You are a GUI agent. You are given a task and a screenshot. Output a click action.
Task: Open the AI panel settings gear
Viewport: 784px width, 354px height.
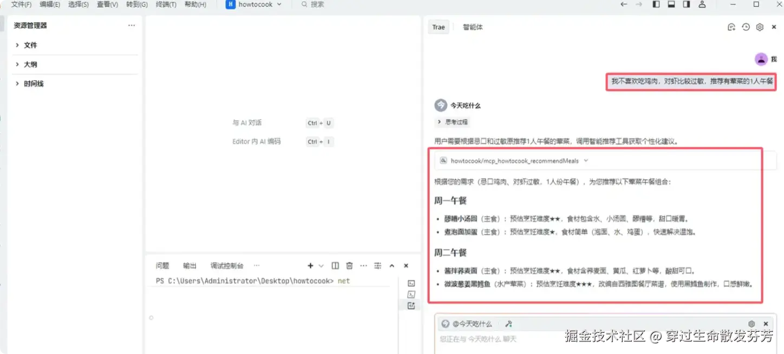click(760, 27)
